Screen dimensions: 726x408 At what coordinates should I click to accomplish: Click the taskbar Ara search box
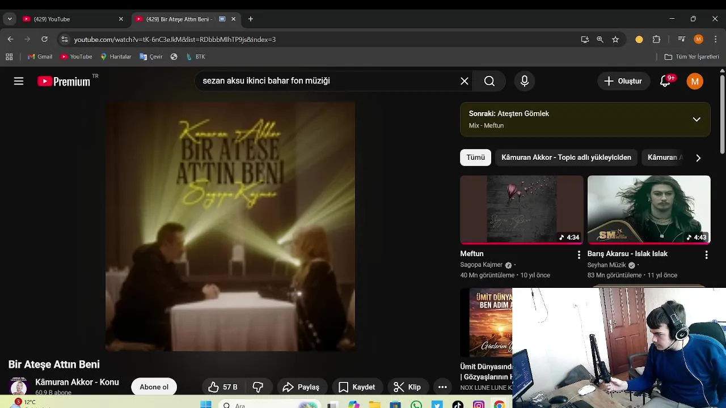pyautogui.click(x=269, y=405)
